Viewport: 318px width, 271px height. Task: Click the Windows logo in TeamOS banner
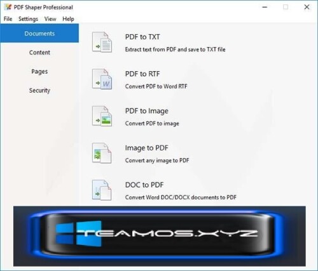coord(79,234)
